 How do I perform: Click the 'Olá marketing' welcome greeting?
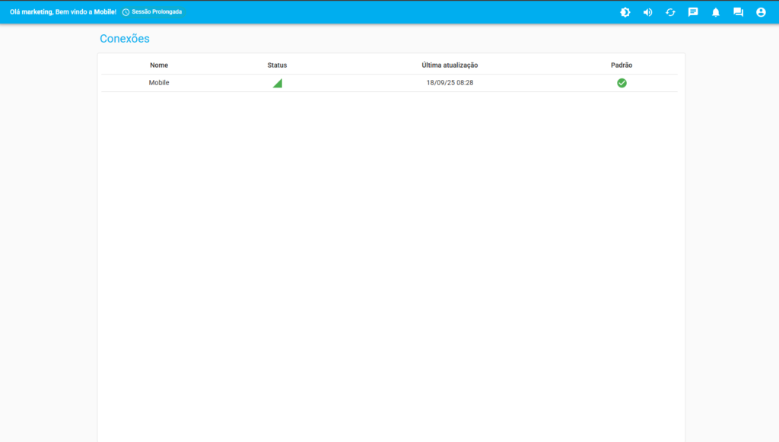click(62, 12)
